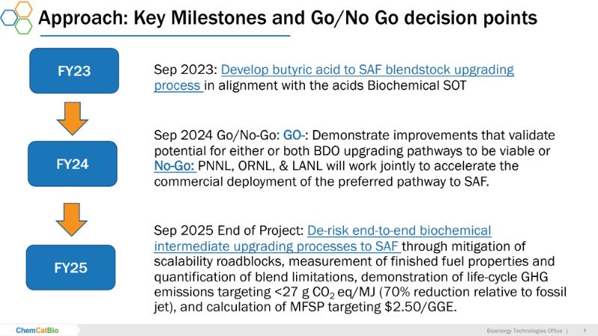
Task: Click the underlined 'No-Go:' link
Action: (x=174, y=165)
